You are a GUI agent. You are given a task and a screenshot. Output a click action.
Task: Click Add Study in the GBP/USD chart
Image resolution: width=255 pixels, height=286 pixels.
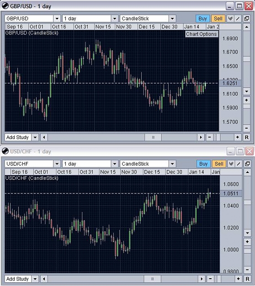click(x=18, y=137)
